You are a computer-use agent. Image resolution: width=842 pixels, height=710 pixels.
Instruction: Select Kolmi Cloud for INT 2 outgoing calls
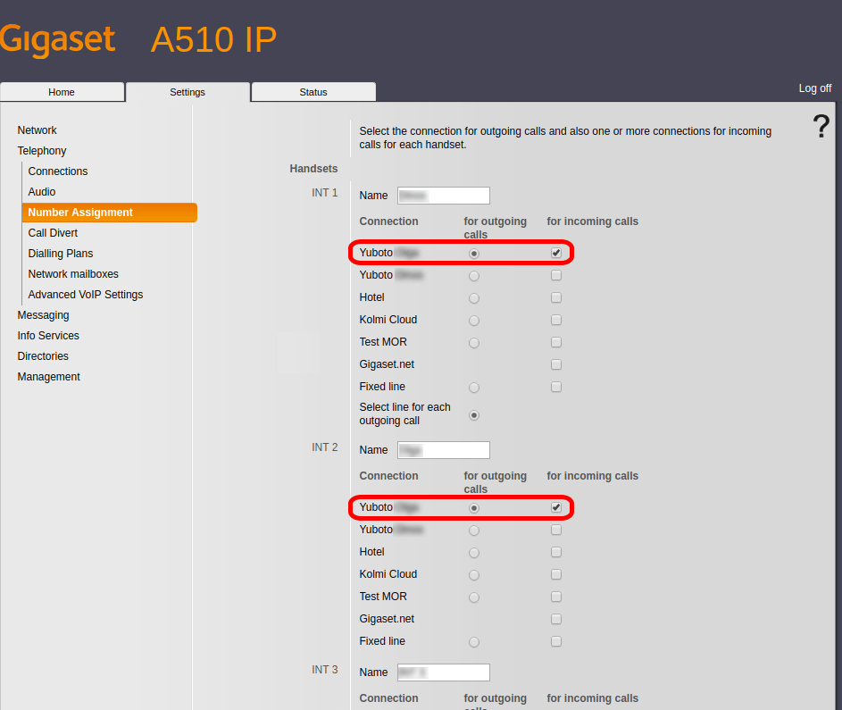coord(473,575)
